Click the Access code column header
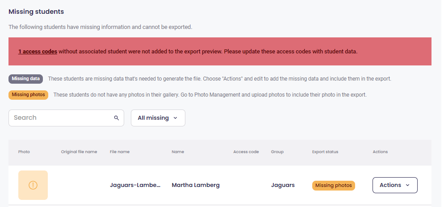The width and height of the screenshot is (444, 207). pos(246,152)
